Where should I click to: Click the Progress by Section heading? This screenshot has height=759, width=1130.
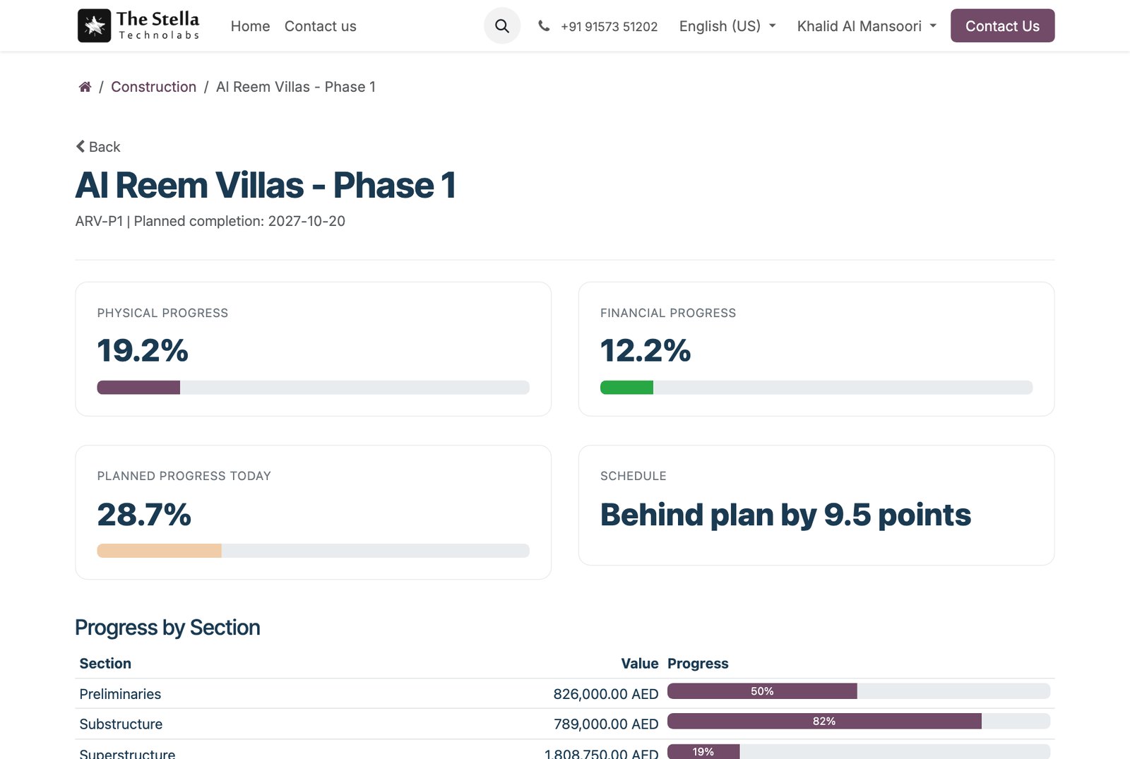(167, 628)
